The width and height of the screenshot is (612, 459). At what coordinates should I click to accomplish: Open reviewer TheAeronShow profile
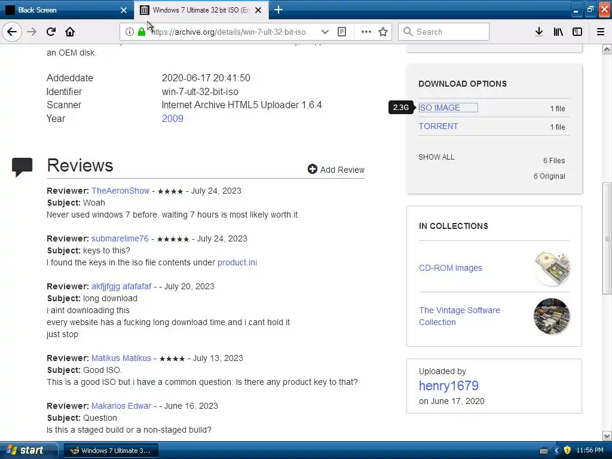tap(120, 191)
